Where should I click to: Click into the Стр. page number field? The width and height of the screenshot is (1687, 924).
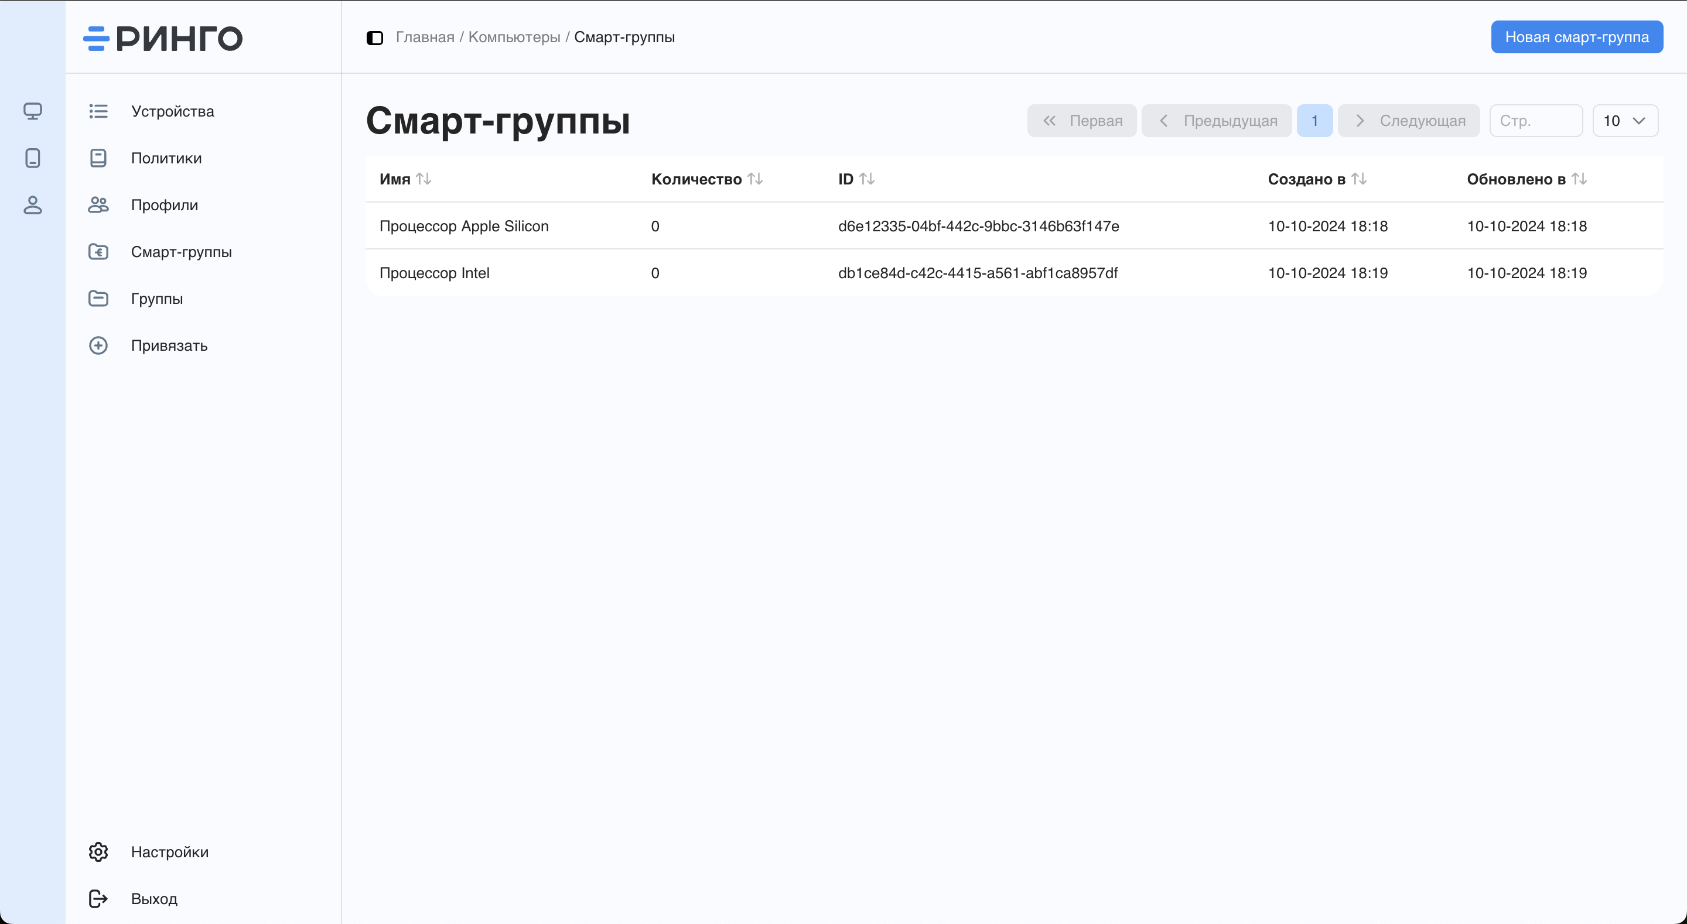(x=1536, y=121)
